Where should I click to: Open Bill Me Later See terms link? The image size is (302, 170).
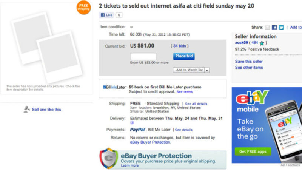[x=185, y=92]
